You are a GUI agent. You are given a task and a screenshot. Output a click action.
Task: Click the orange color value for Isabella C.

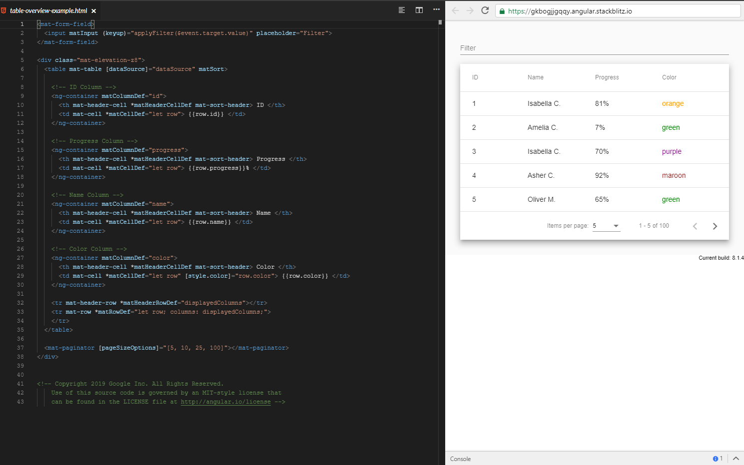coord(673,103)
